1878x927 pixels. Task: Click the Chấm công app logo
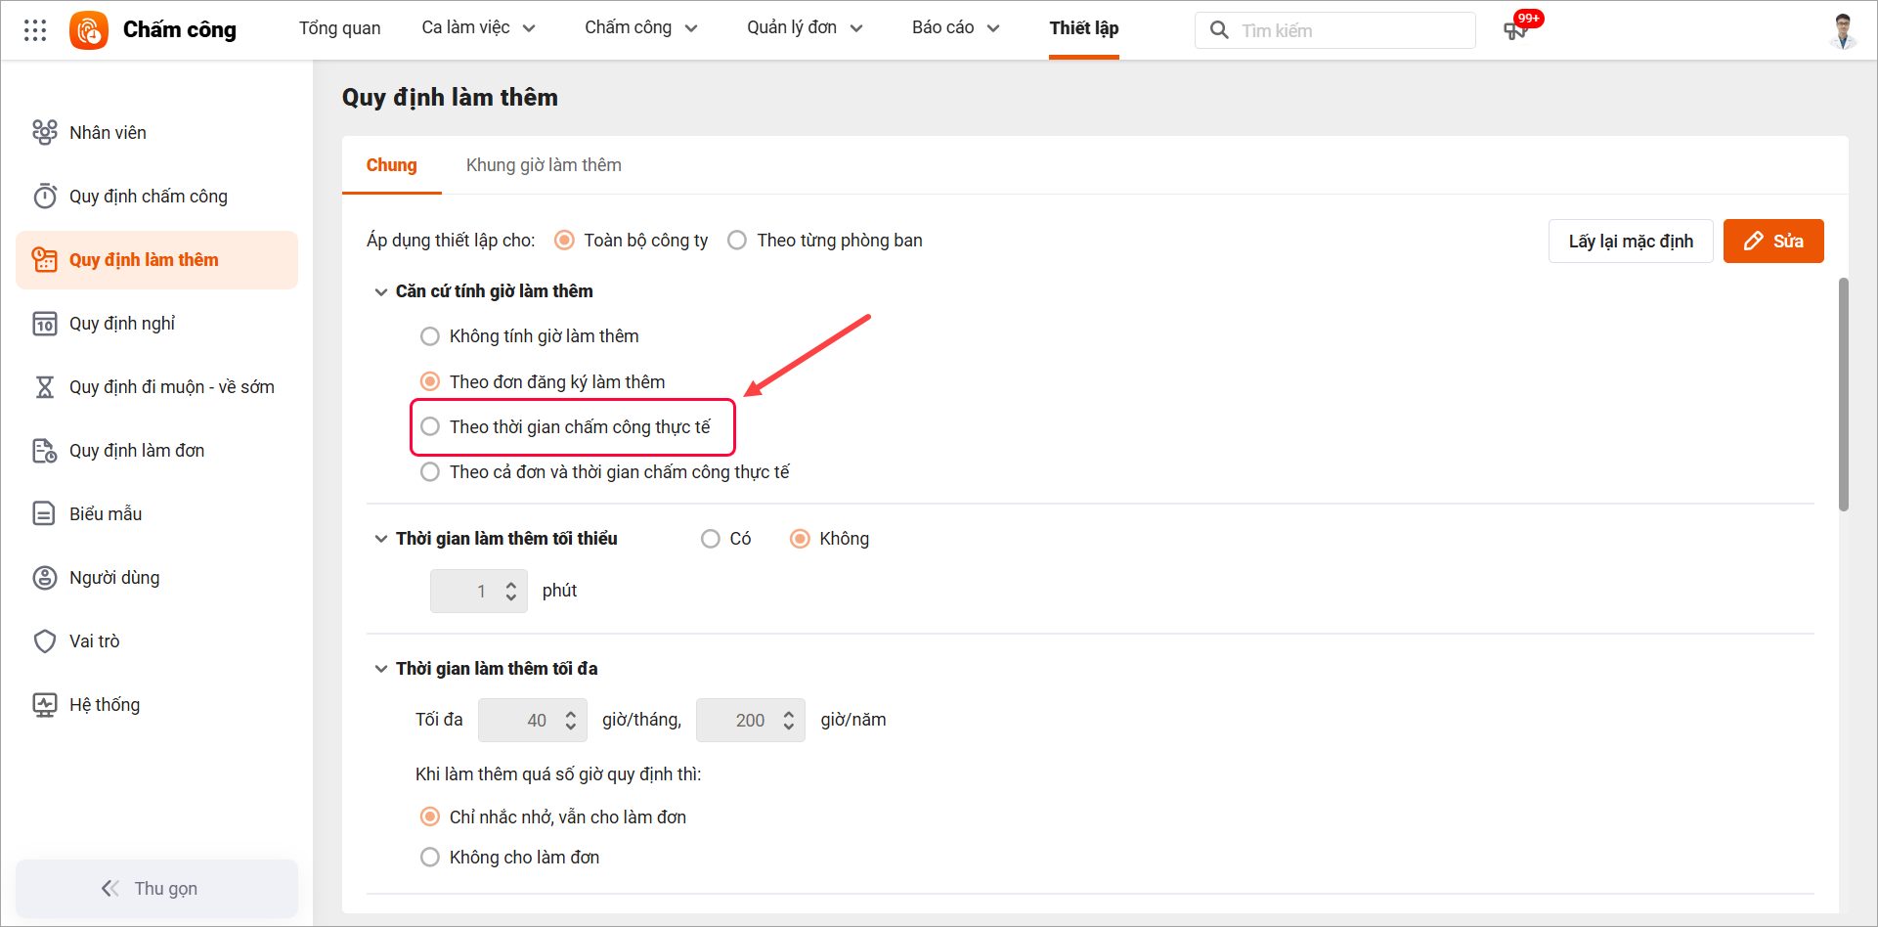pyautogui.click(x=89, y=30)
